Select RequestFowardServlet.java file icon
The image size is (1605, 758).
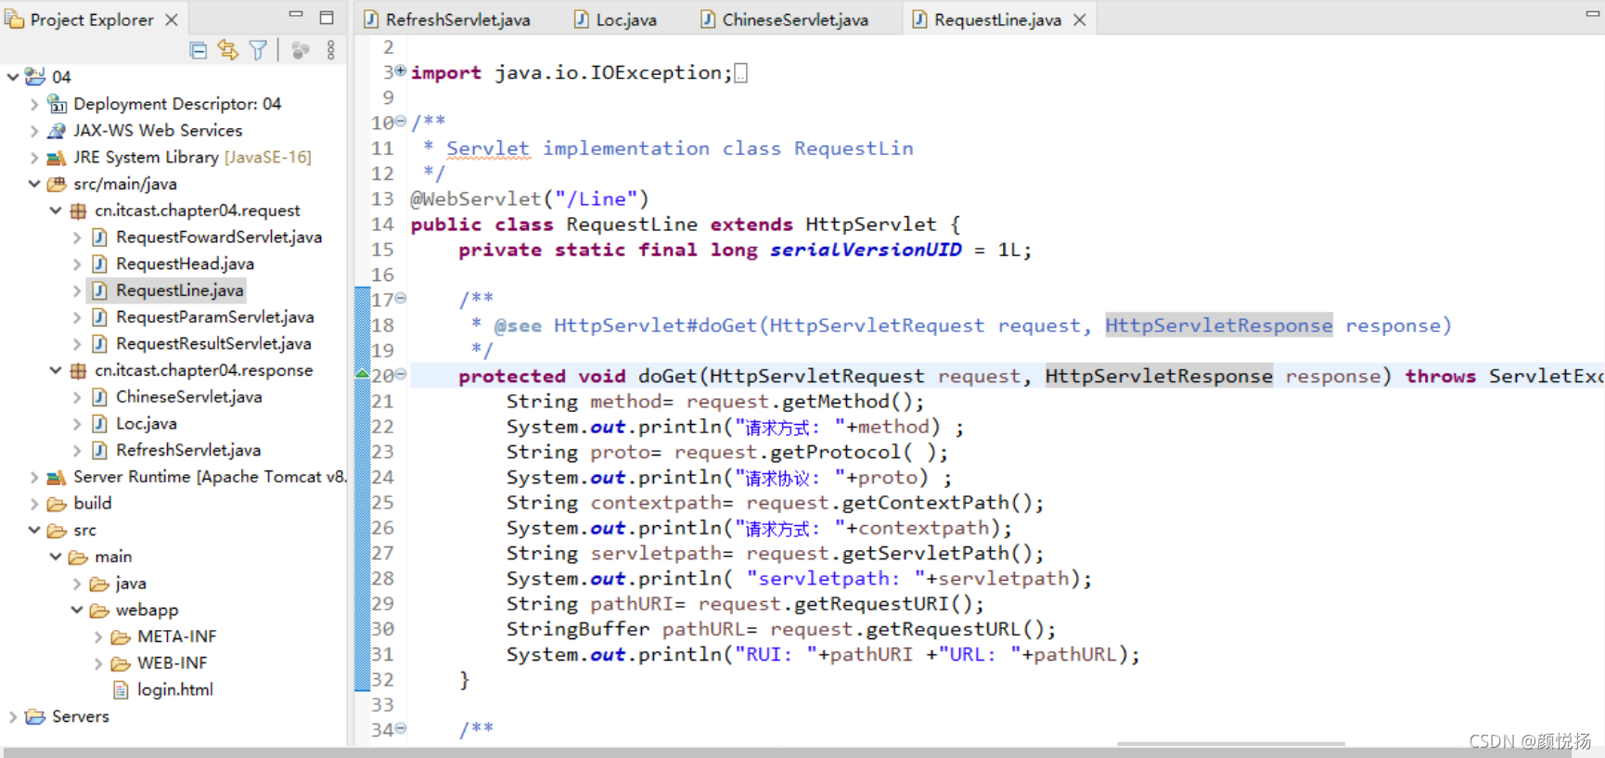(x=99, y=238)
